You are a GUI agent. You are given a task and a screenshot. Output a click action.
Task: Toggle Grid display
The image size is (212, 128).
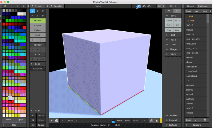(x=41, y=115)
